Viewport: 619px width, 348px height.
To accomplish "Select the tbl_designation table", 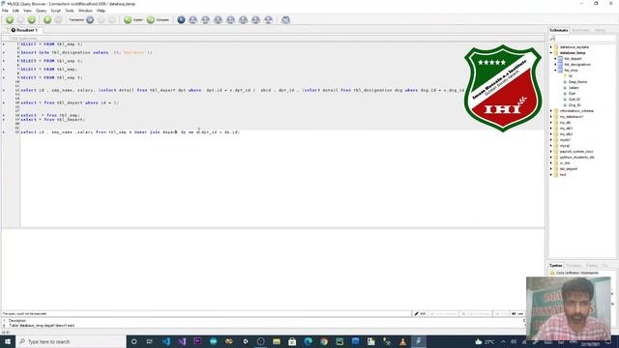I will [577, 65].
